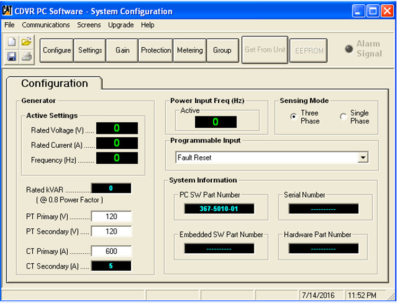Select Three Phase sensing mode
397x303 pixels.
click(293, 117)
